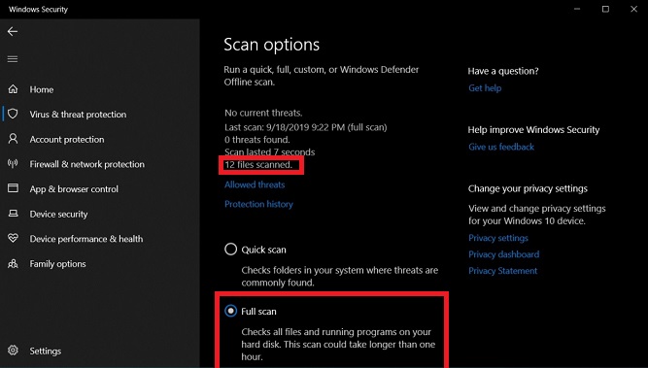Click the 'Have a question?' heading
The width and height of the screenshot is (648, 368).
click(x=503, y=71)
